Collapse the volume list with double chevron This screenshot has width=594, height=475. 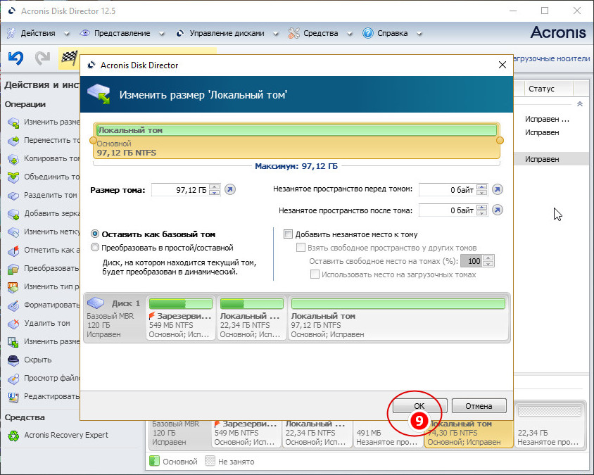580,103
